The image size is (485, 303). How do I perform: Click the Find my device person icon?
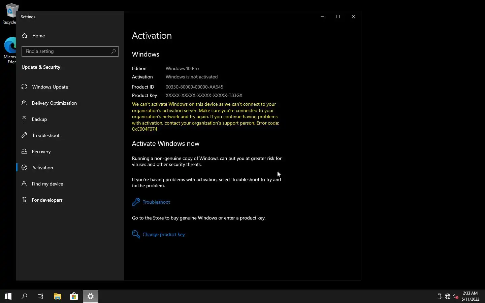point(24,183)
